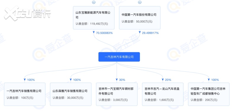Expand shareholders above 中国第一汽车股份有限公司

pyautogui.click(x=140, y=2)
